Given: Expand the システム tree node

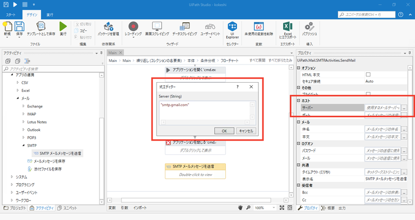Looking at the screenshot, I should coord(12,177).
